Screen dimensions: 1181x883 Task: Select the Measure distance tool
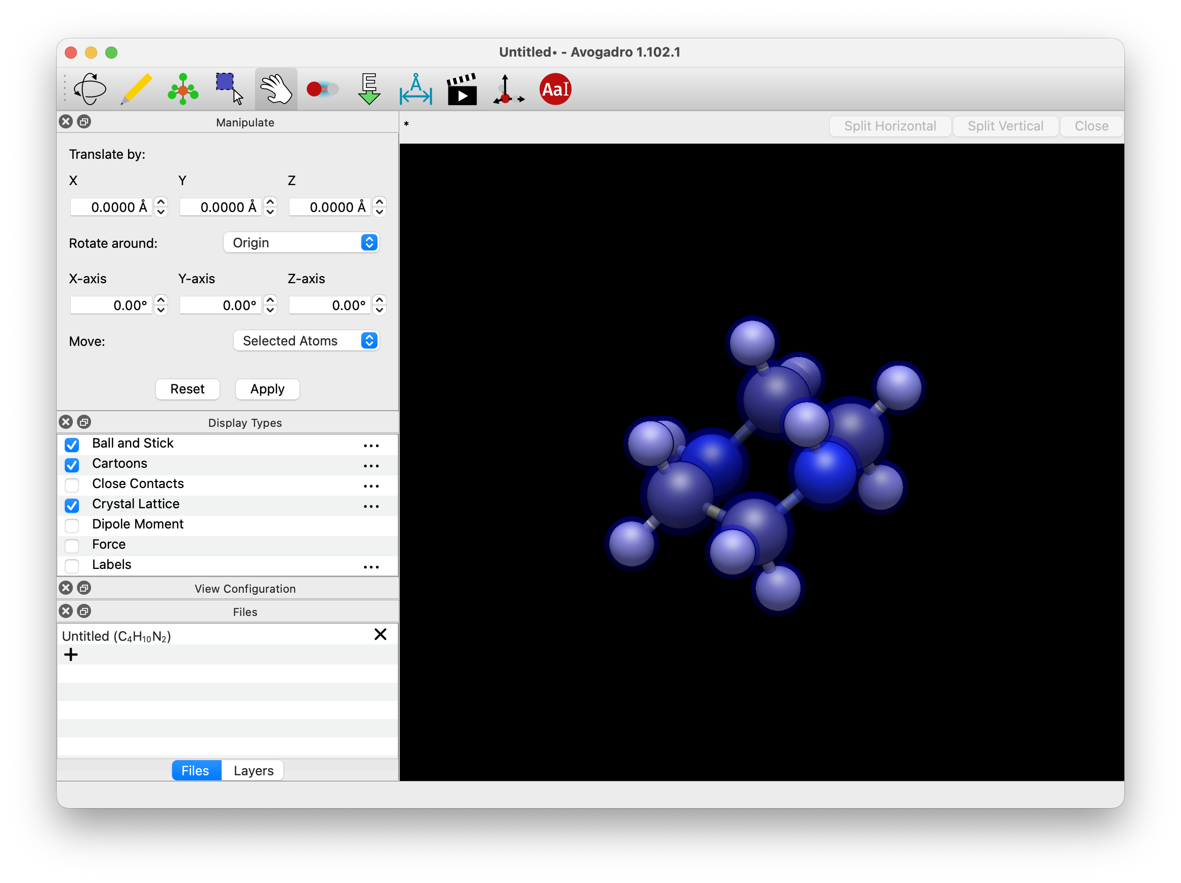(x=415, y=89)
